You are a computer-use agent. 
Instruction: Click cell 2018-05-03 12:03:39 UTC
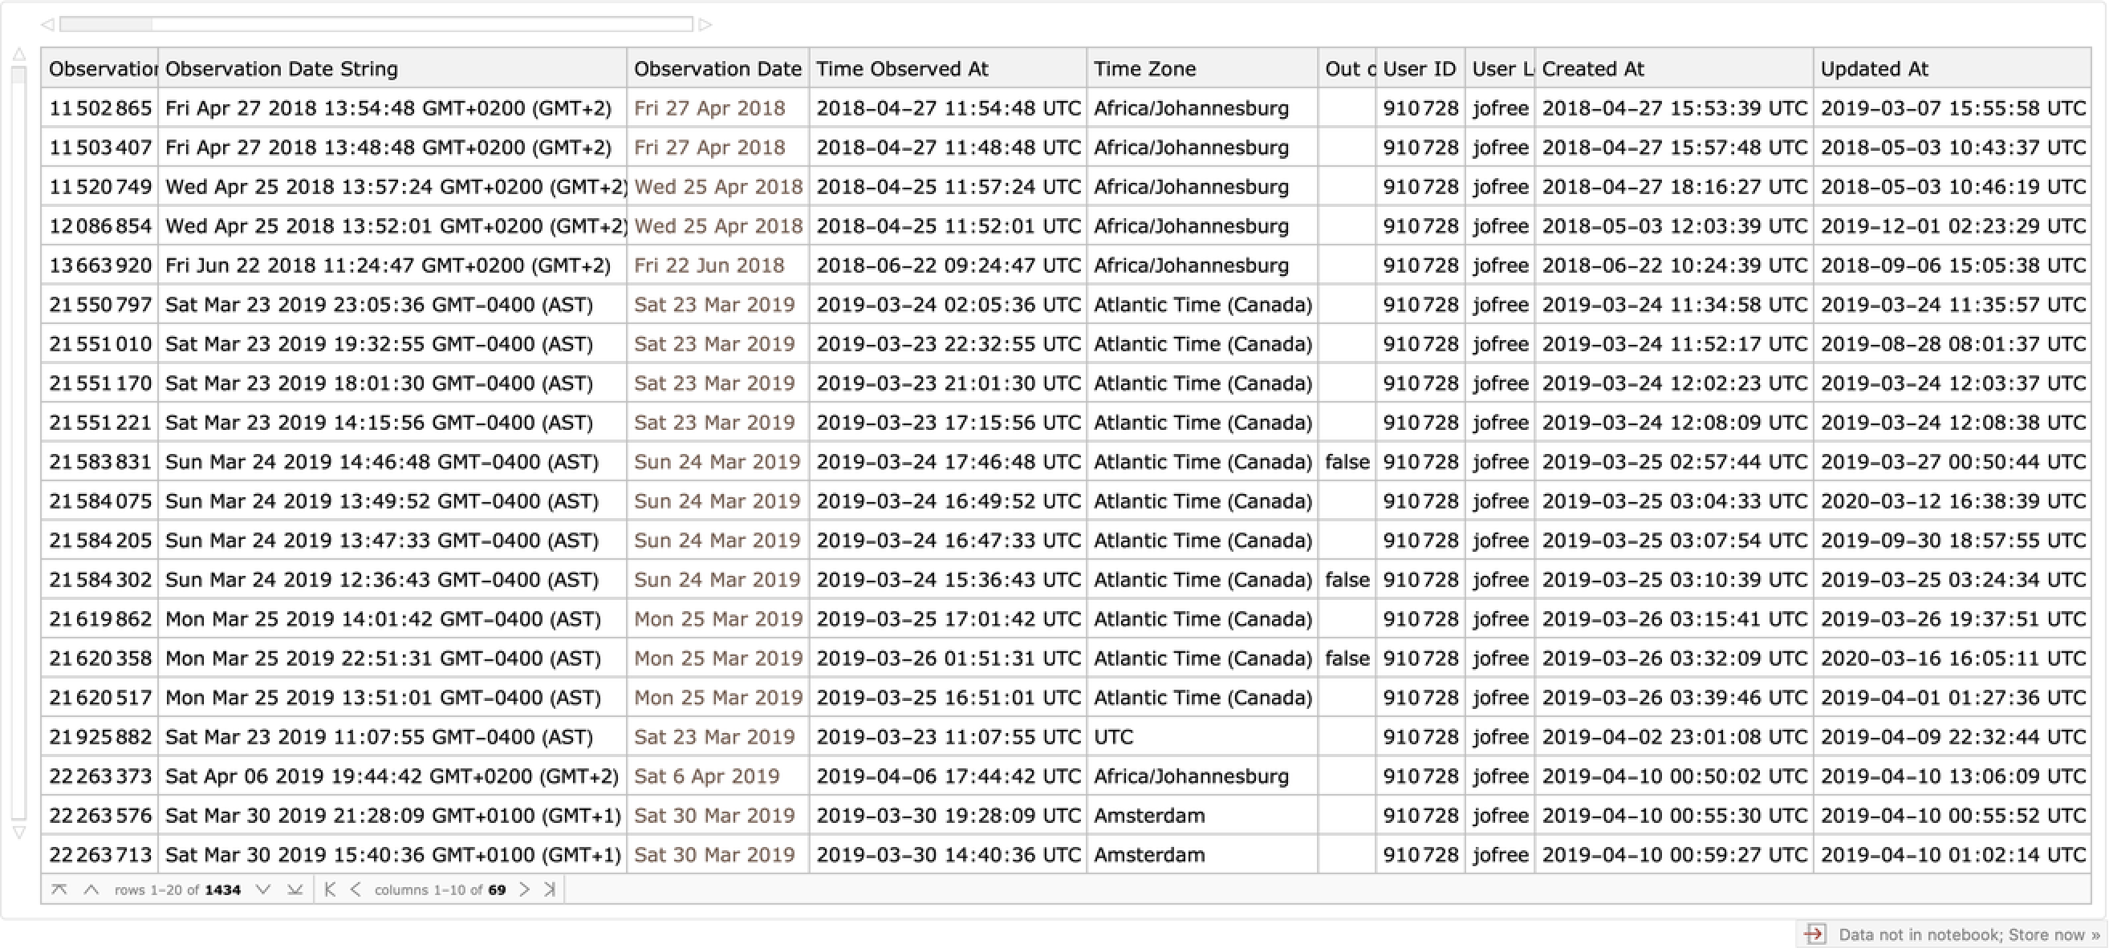point(1674,225)
